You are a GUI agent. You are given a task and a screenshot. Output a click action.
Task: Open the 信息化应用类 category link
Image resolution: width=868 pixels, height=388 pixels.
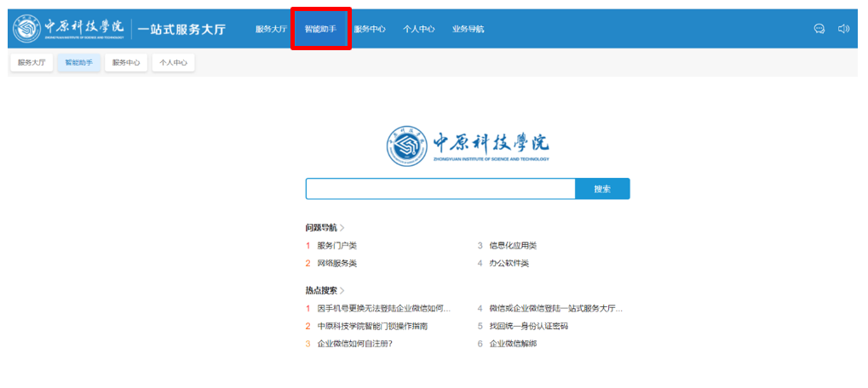513,246
